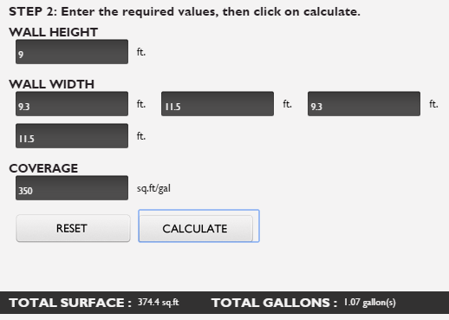The height and width of the screenshot is (320, 449).
Task: Click the sq.ft/gal unit text
Action: 153,188
